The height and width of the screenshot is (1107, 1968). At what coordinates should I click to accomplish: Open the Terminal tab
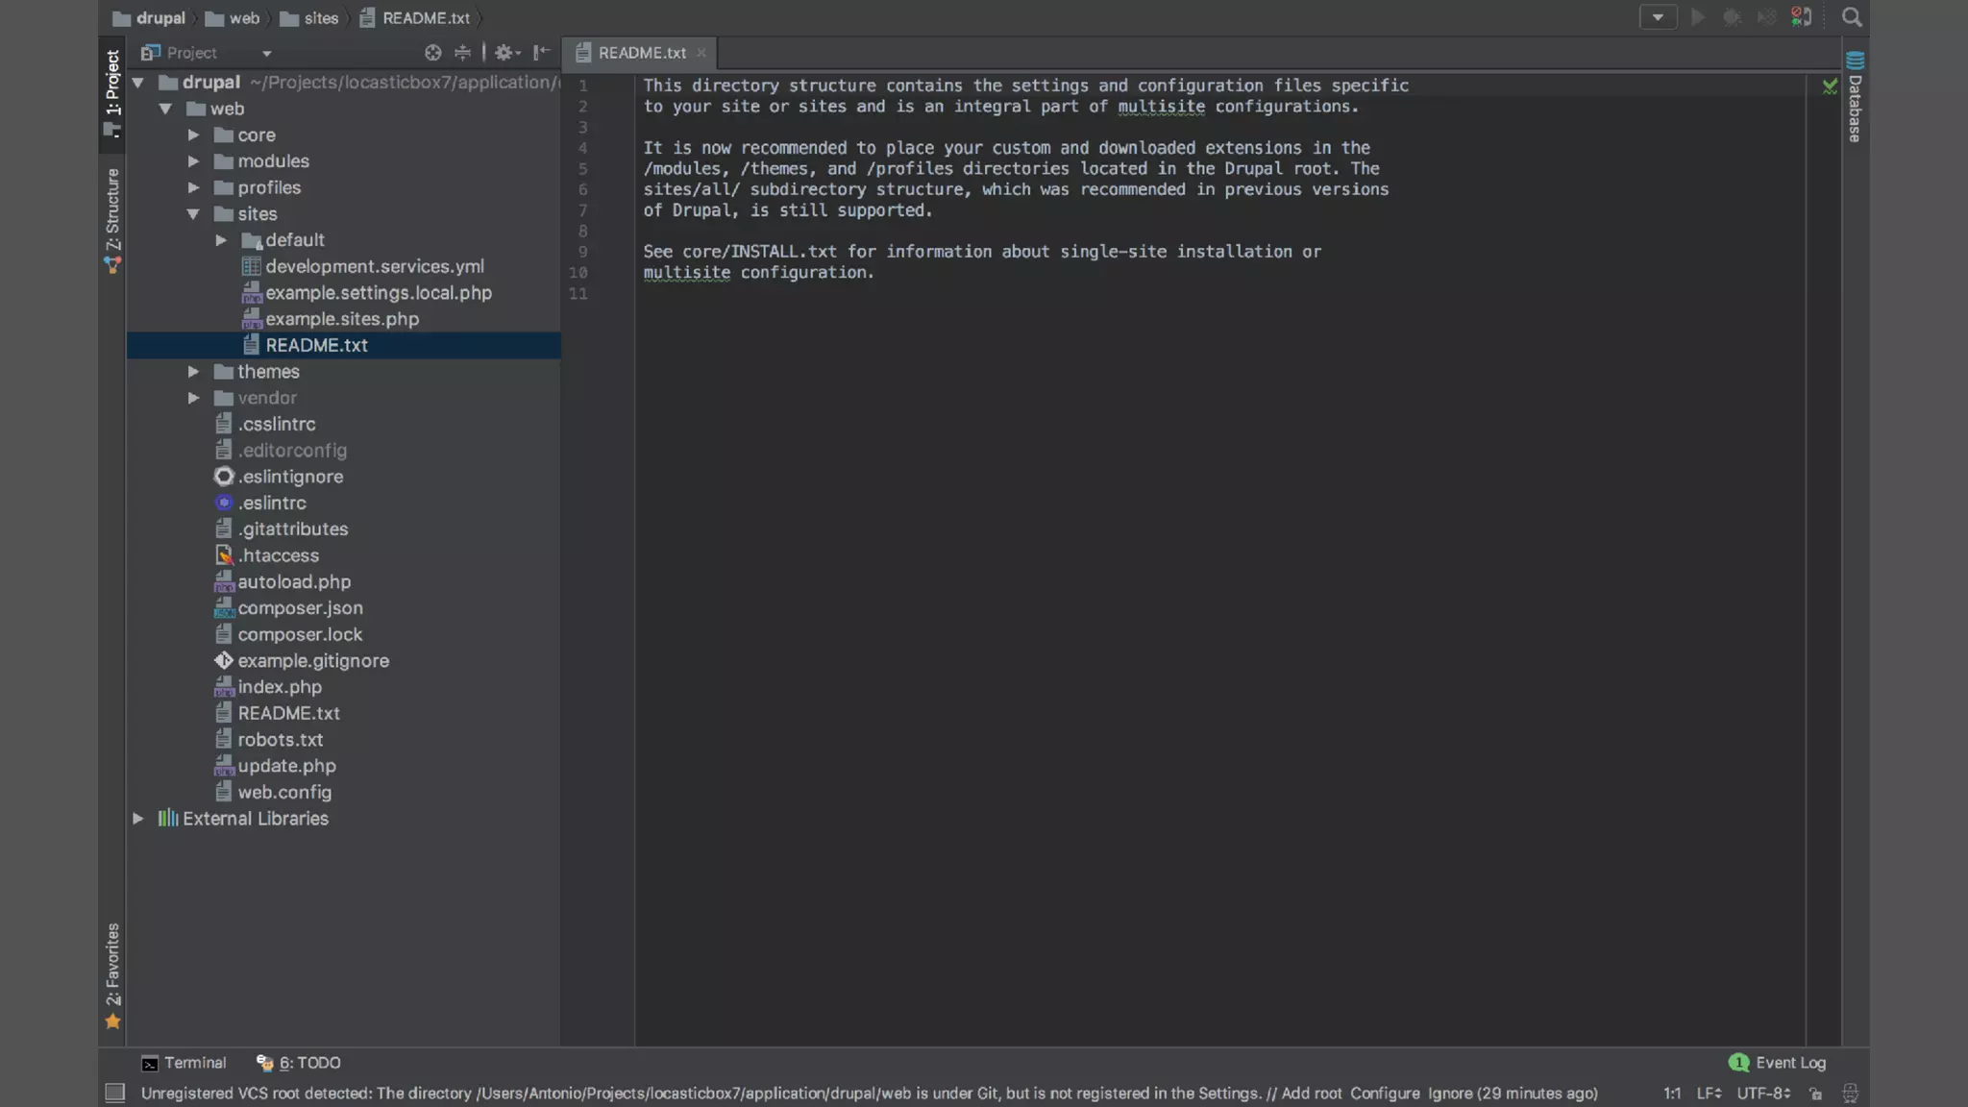pos(184,1063)
